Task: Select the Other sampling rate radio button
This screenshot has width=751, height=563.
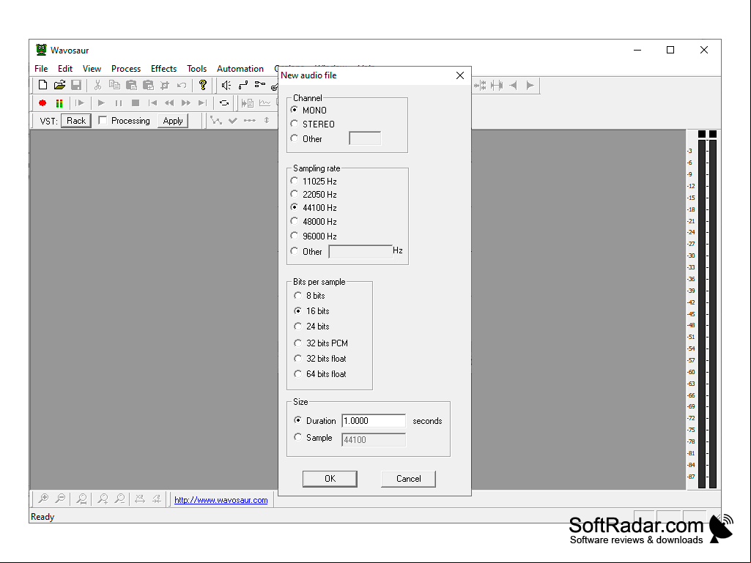Action: point(295,251)
